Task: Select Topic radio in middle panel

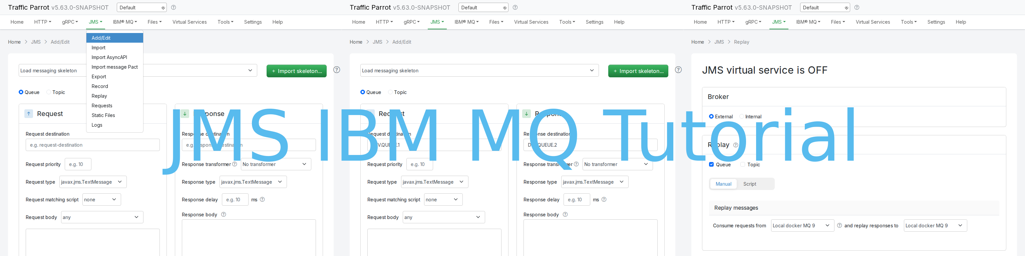Action: [390, 92]
